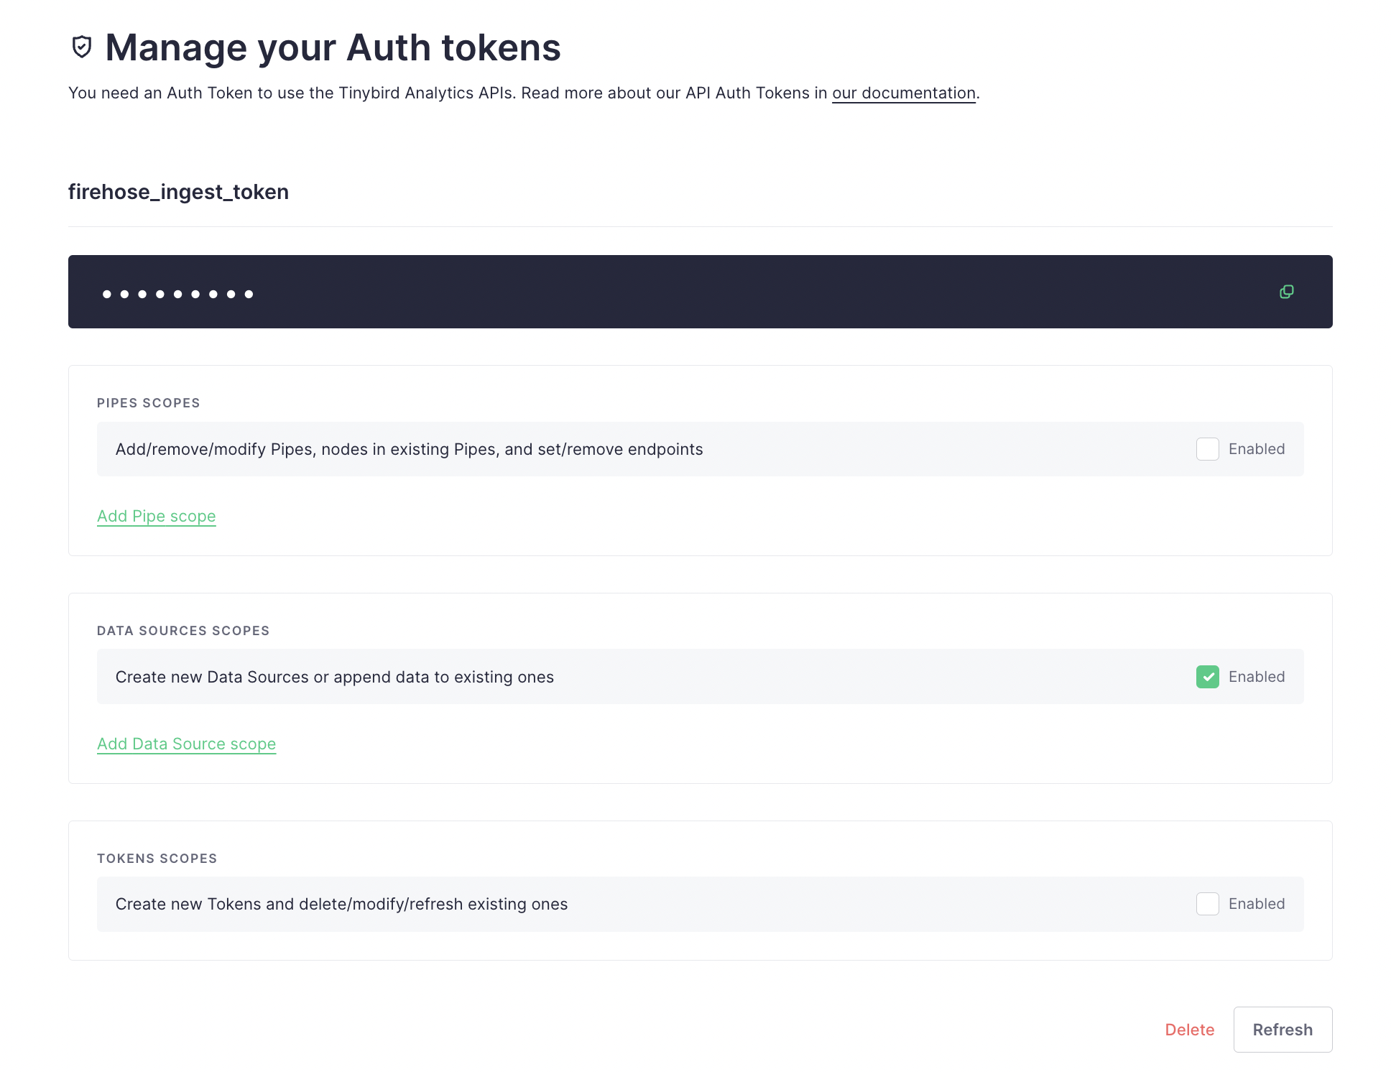The width and height of the screenshot is (1391, 1072).
Task: Copy the auth token with the copy icon
Action: (x=1286, y=292)
